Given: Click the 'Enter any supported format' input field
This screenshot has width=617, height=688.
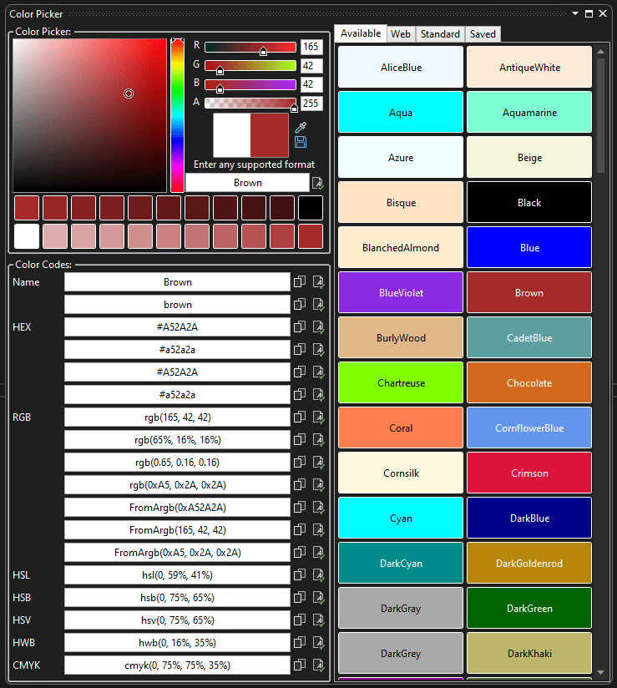Looking at the screenshot, I should point(247,183).
